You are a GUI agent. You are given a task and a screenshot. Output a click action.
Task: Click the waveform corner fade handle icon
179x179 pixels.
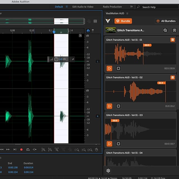80,36
